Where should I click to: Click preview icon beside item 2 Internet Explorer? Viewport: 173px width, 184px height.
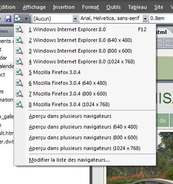pyautogui.click(x=20, y=40)
